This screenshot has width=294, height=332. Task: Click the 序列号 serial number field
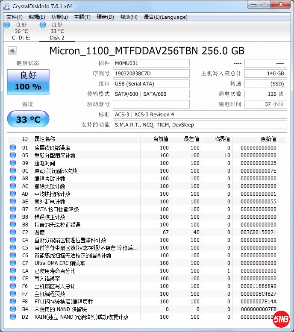(x=151, y=73)
